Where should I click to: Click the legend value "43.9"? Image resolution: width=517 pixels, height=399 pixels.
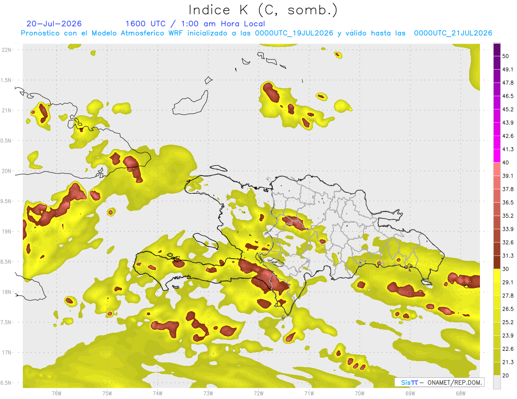pos(508,123)
